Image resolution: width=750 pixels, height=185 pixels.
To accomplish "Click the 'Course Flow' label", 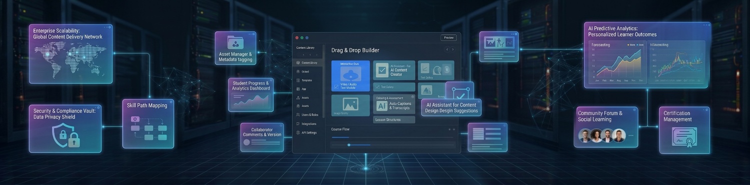I will [340, 129].
